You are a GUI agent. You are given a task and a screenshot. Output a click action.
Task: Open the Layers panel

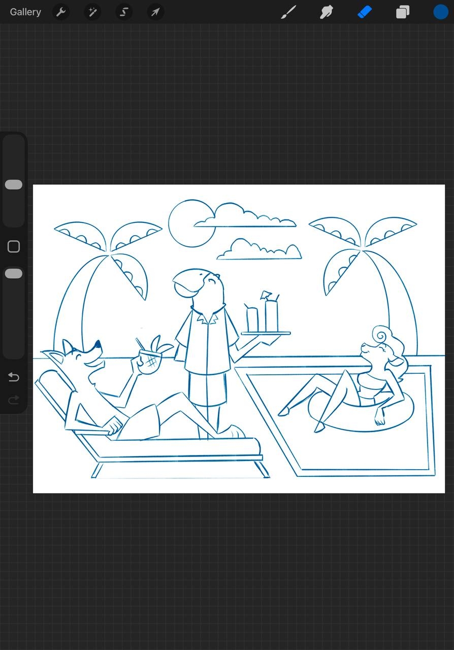pos(403,12)
